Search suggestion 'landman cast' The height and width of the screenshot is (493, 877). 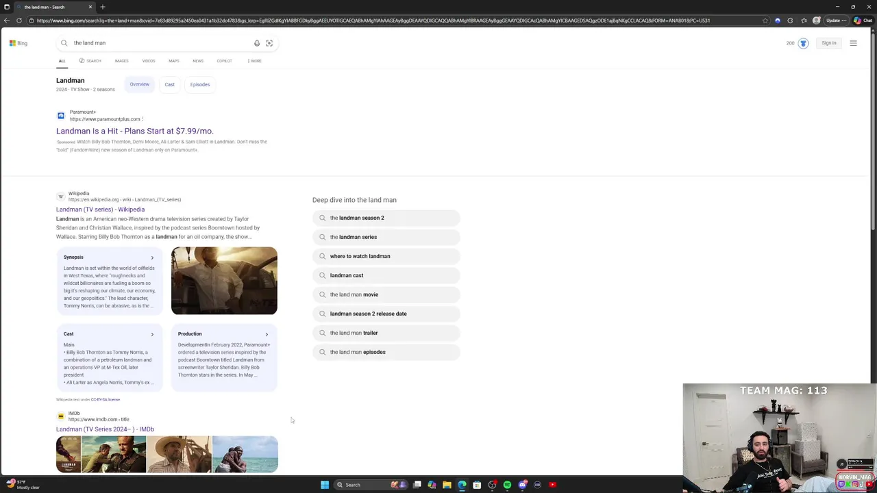pyautogui.click(x=386, y=275)
